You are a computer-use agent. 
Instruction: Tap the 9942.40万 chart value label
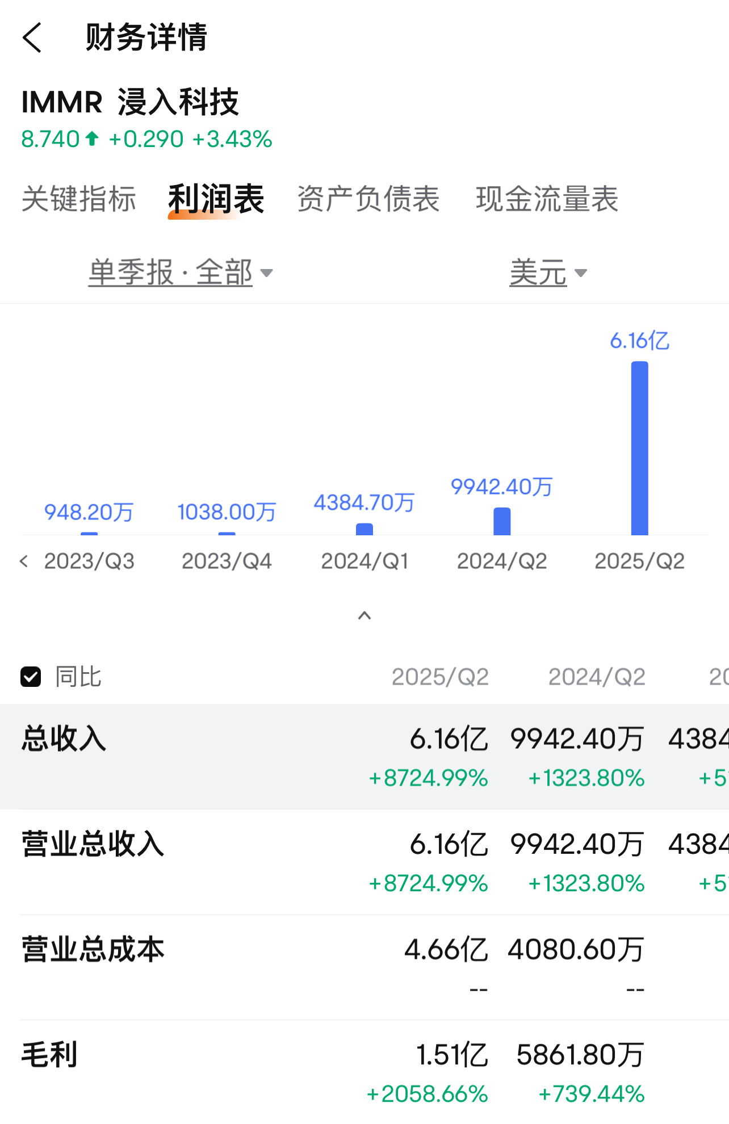502,486
